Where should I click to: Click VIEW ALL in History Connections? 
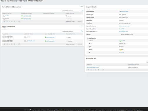(x=80, y=44)
